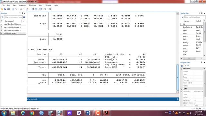This screenshot has width=206, height=116.
Task: Open the Help menu
Action: click(56, 5)
